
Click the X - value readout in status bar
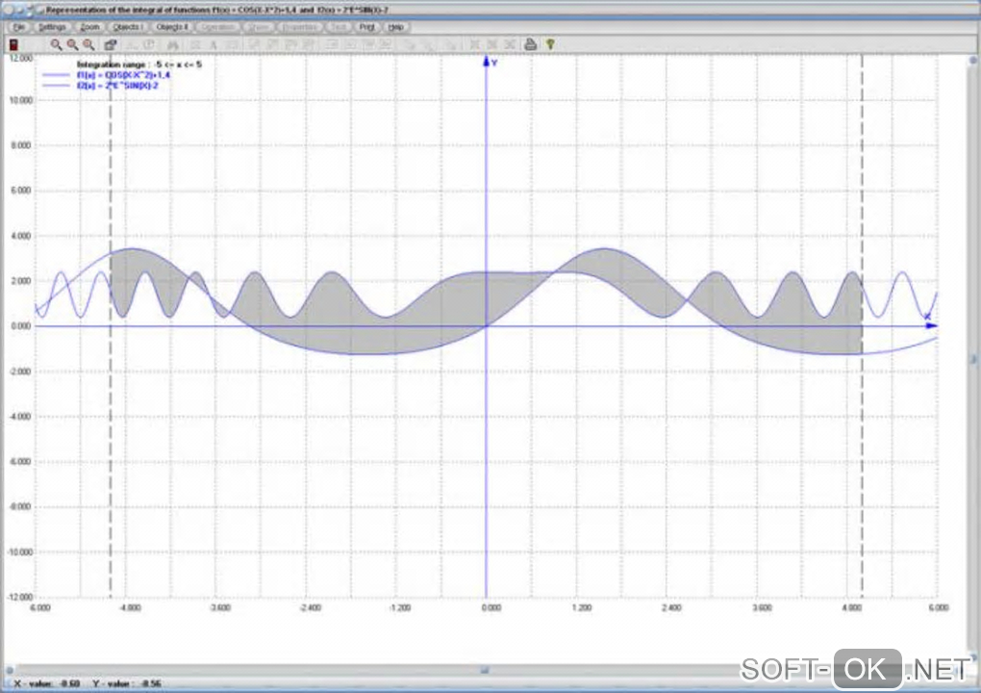(x=47, y=683)
